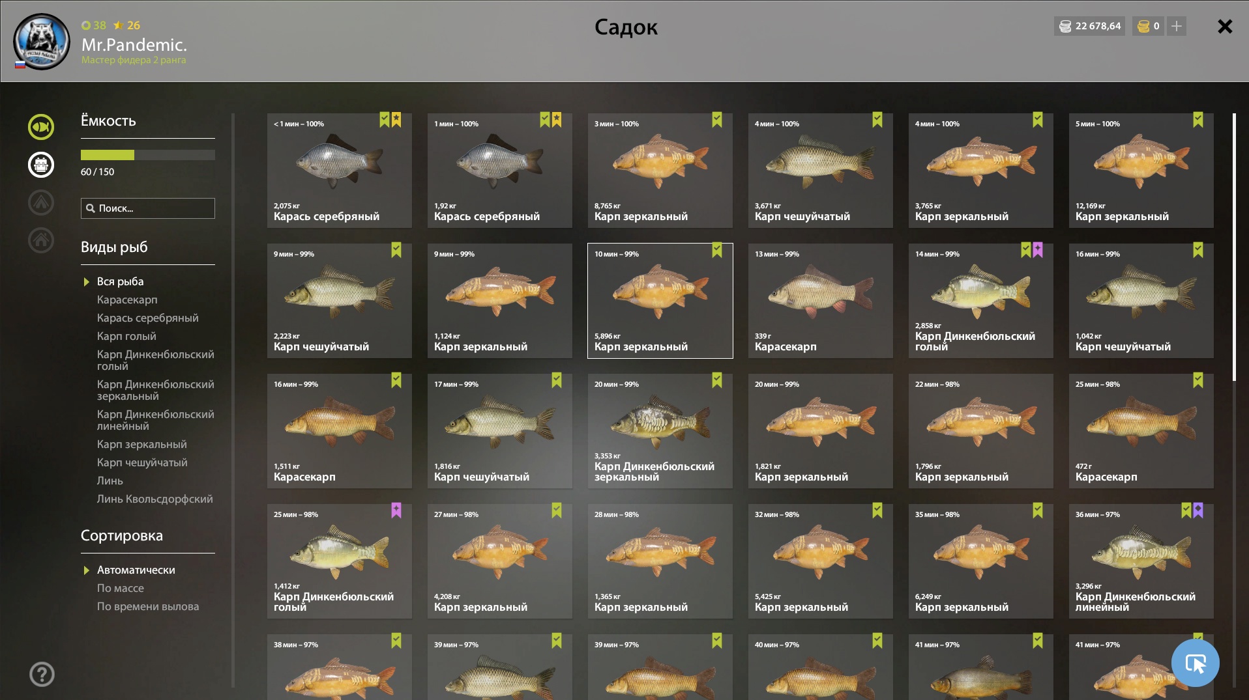Click the plus icon to add gold coins

(1177, 26)
